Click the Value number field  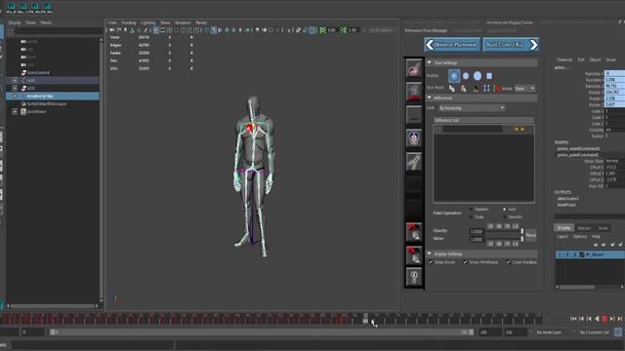[x=477, y=239]
